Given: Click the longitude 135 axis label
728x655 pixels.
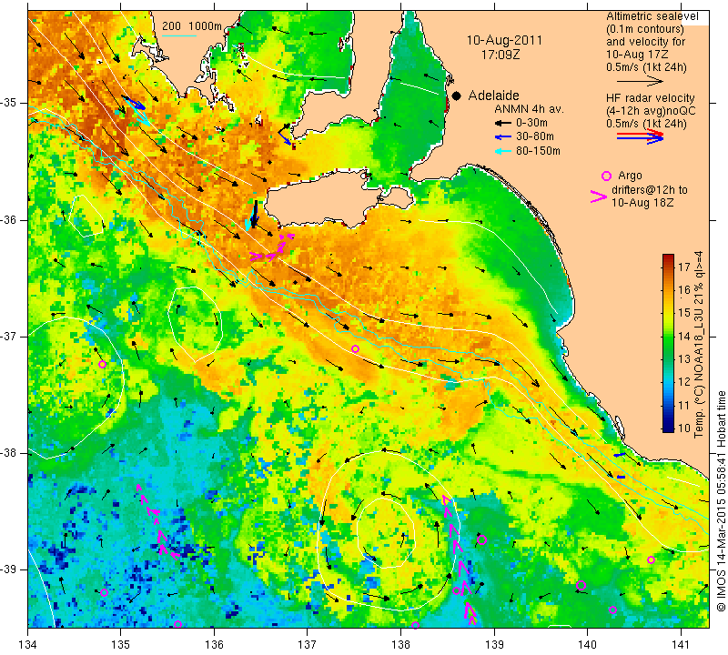Looking at the screenshot, I should pos(121,645).
